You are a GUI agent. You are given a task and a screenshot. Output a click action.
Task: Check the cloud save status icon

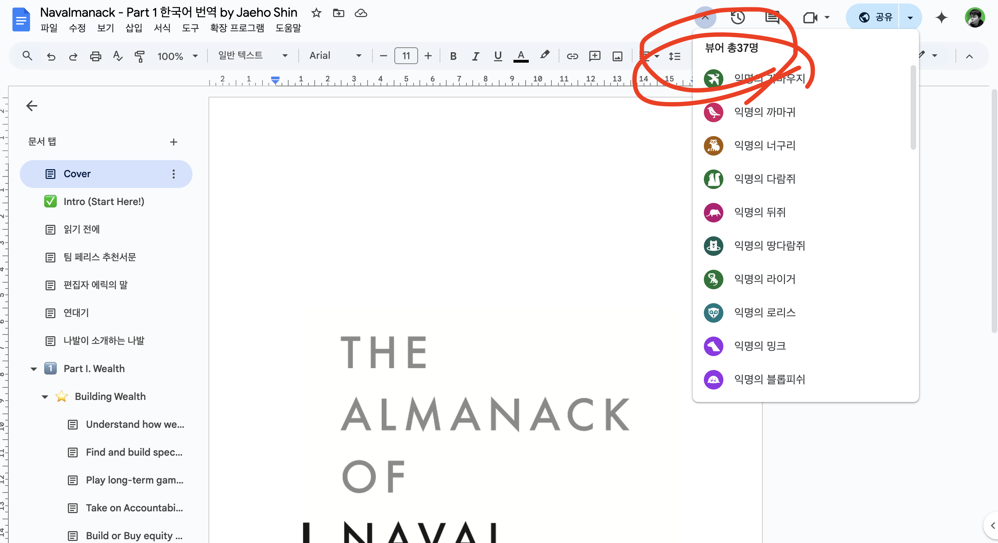coord(361,13)
